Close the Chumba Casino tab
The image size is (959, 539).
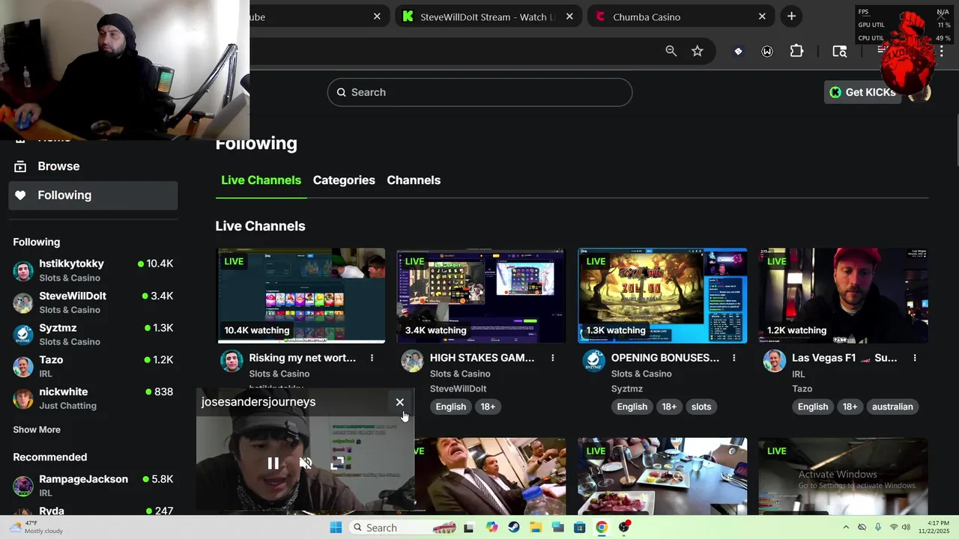[762, 16]
